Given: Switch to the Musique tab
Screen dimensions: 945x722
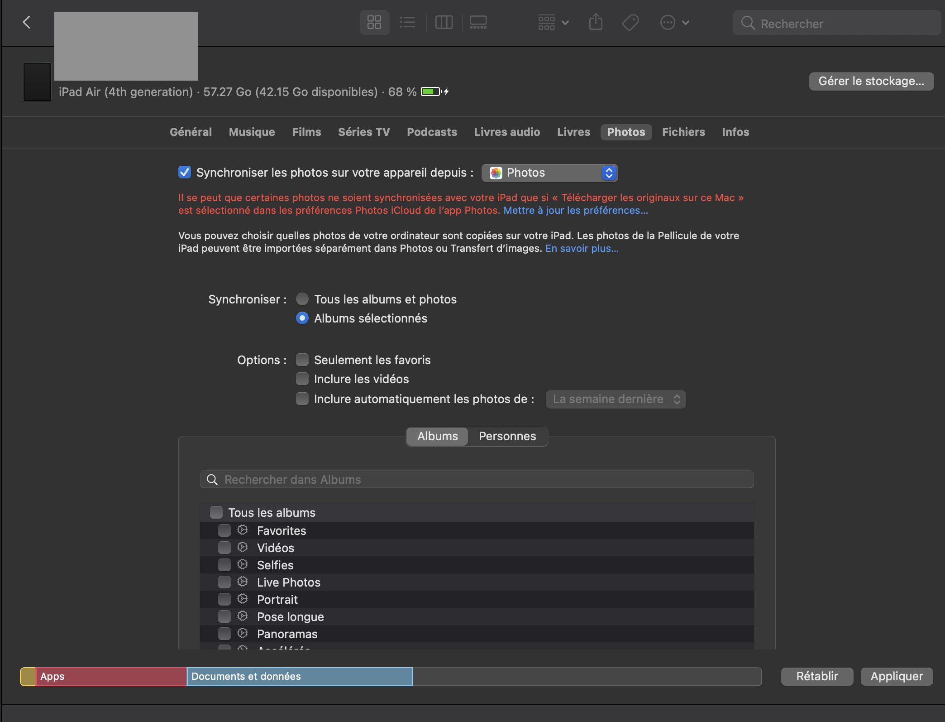Looking at the screenshot, I should click(252, 132).
